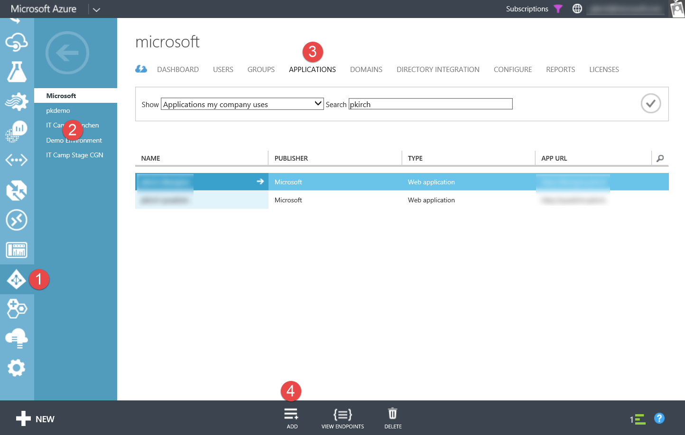Click the subscriptions filter funnel icon
685x435 pixels.
(558, 9)
